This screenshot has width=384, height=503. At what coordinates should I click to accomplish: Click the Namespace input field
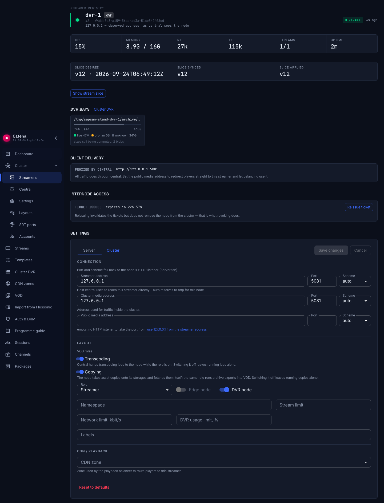point(174,405)
